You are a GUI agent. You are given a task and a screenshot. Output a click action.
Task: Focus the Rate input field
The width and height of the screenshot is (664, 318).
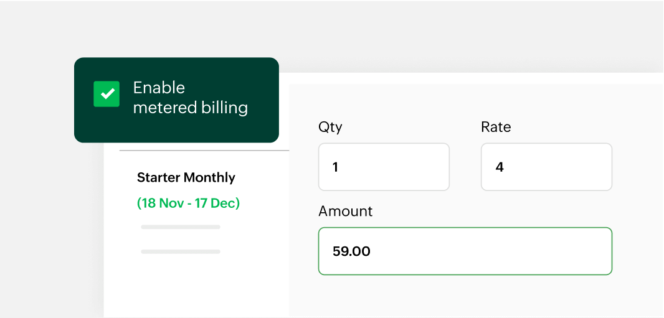click(x=546, y=167)
